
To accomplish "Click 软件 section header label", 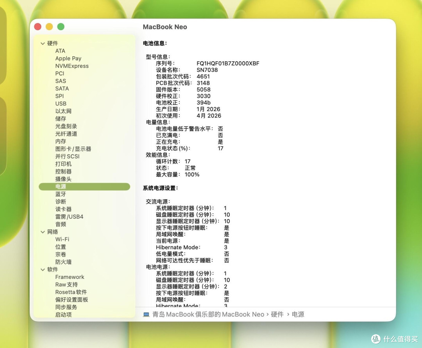I will (52, 269).
